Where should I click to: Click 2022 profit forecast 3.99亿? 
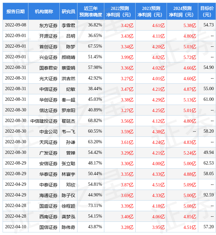click(x=127, y=57)
